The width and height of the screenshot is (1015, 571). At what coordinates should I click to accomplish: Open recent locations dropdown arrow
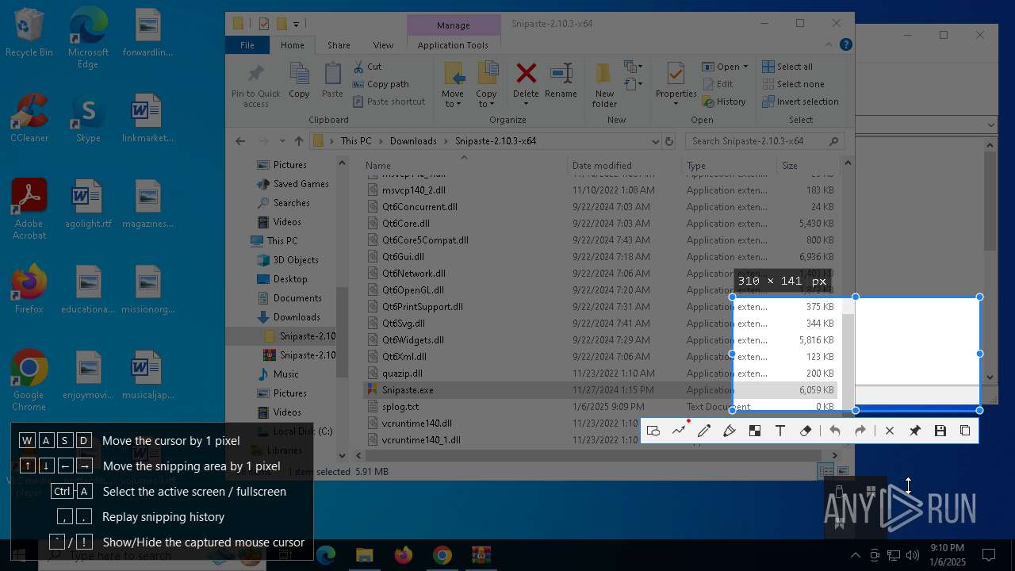pos(282,141)
